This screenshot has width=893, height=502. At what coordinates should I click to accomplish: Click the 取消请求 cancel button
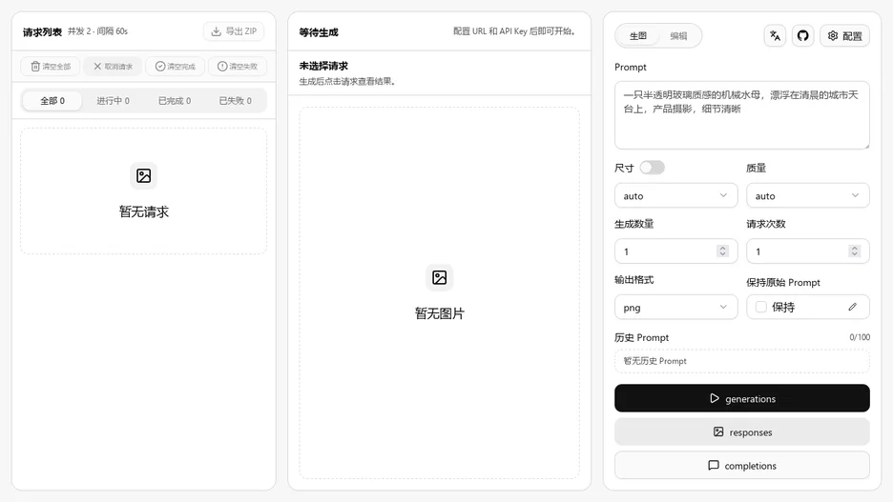[x=113, y=67]
